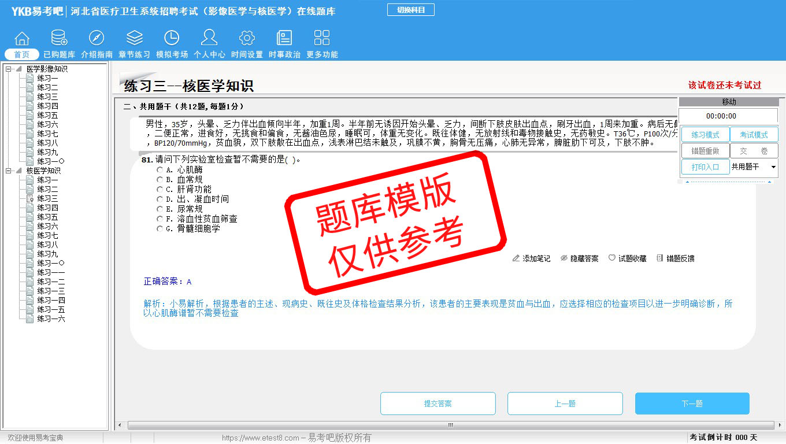The image size is (786, 444).
Task: Open 练习一三 in the tree
Action: tap(51, 291)
